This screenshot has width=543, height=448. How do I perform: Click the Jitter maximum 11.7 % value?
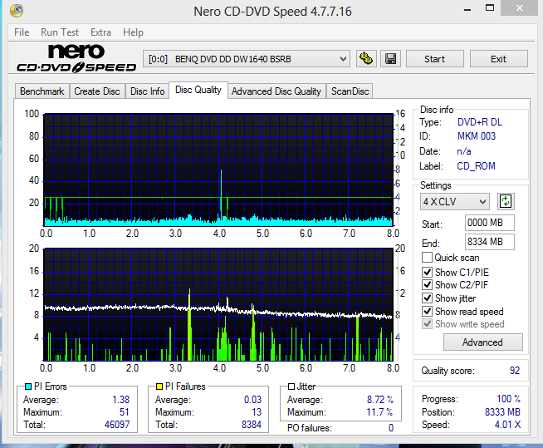click(380, 412)
